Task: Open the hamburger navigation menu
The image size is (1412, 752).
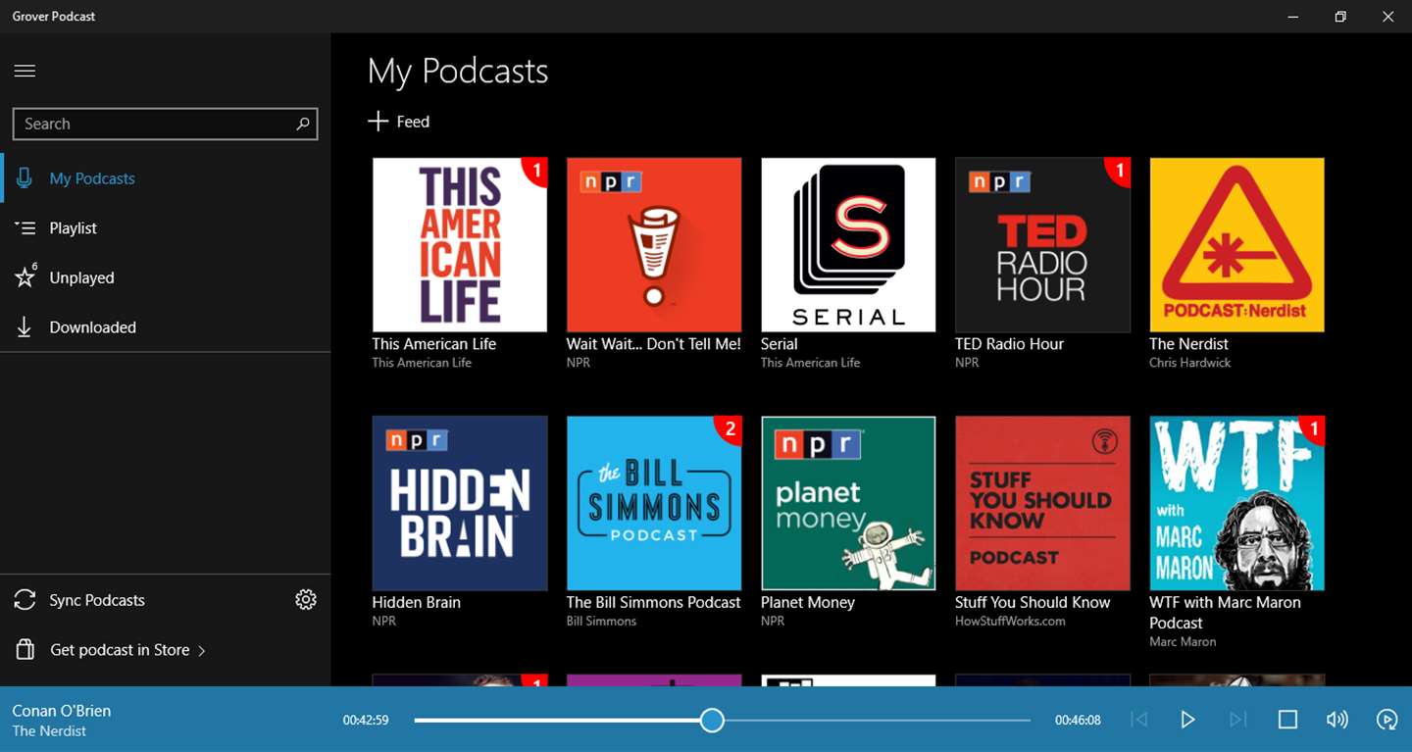Action: (25, 71)
